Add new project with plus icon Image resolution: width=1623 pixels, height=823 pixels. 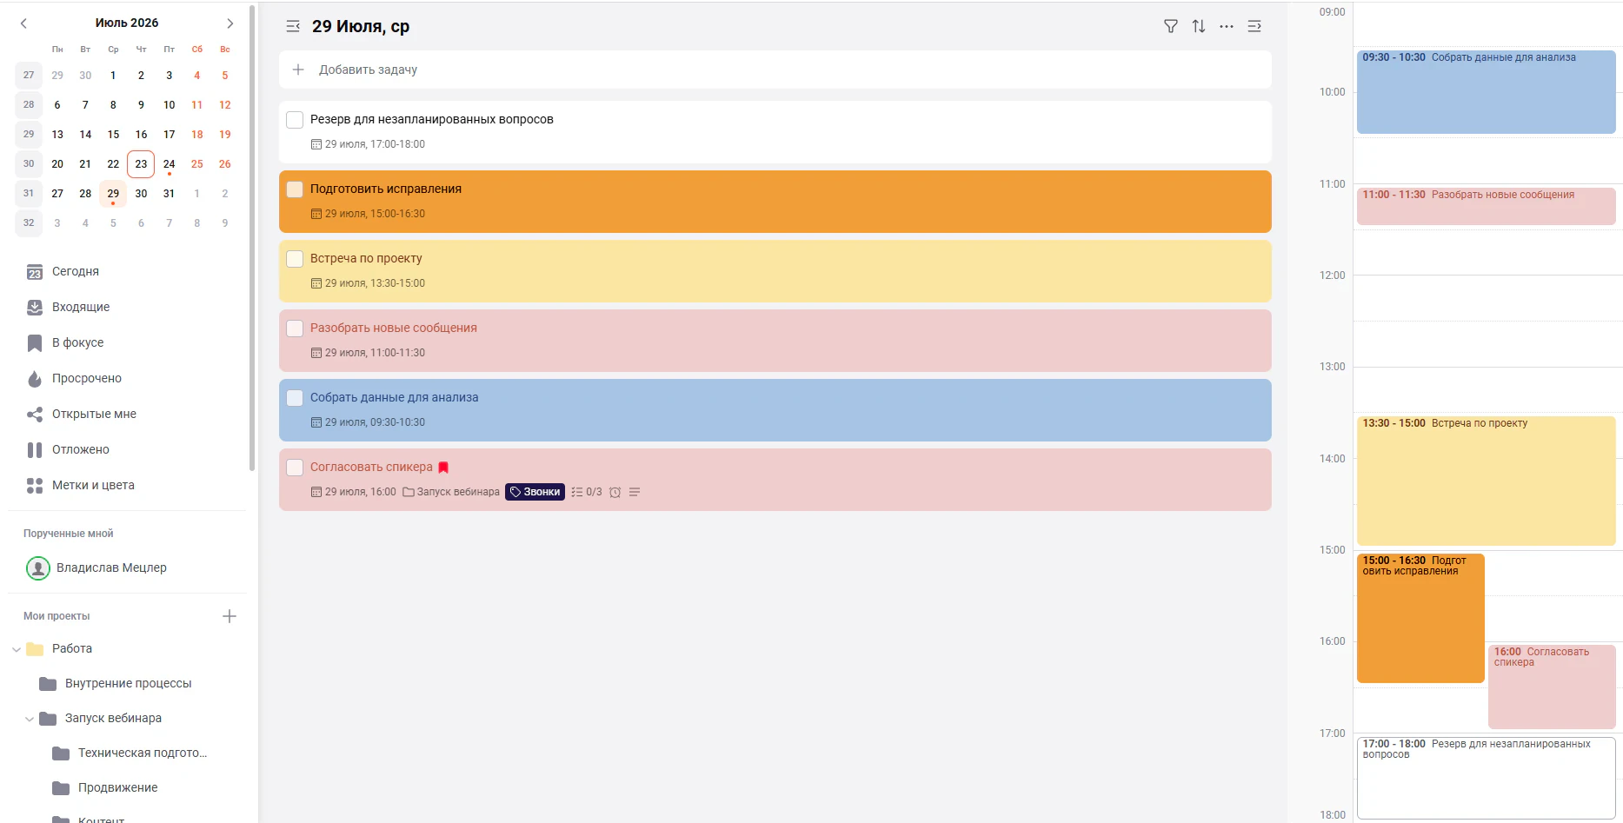click(x=229, y=616)
